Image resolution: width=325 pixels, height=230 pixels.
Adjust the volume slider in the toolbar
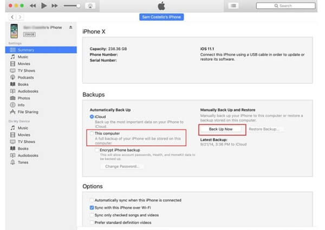[x=71, y=5]
